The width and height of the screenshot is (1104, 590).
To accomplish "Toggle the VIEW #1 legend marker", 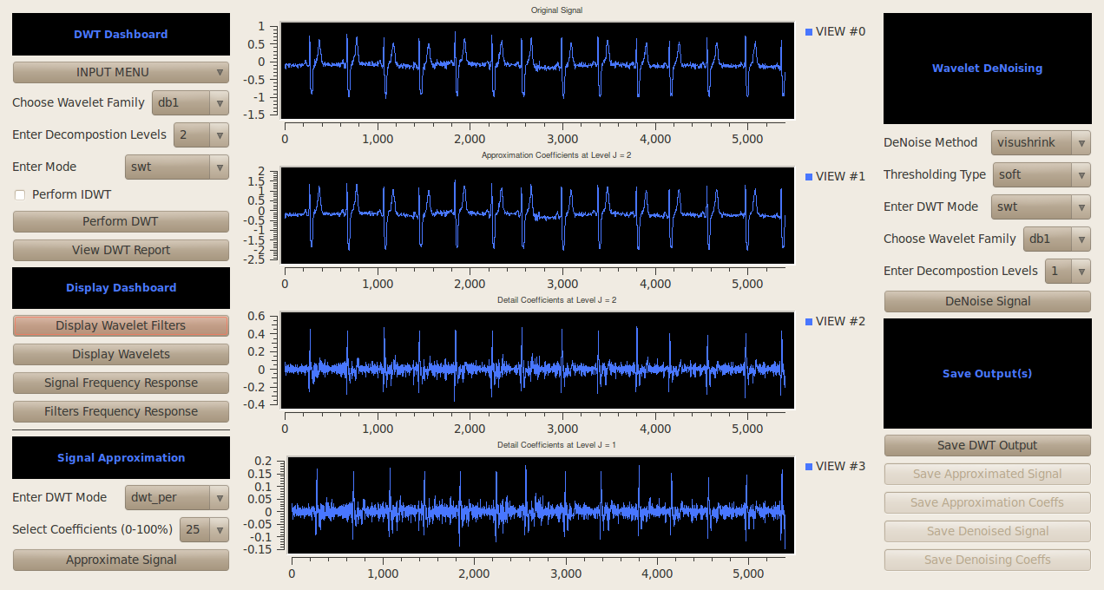I will (809, 177).
